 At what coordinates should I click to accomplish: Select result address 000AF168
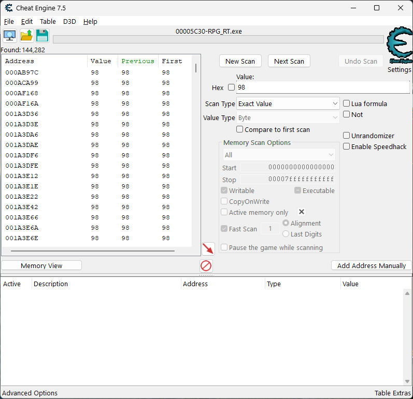(x=22, y=93)
